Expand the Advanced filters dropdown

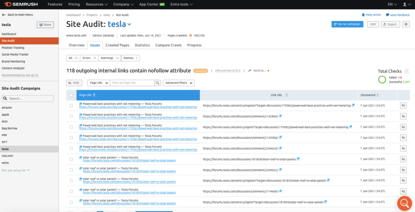(178, 83)
